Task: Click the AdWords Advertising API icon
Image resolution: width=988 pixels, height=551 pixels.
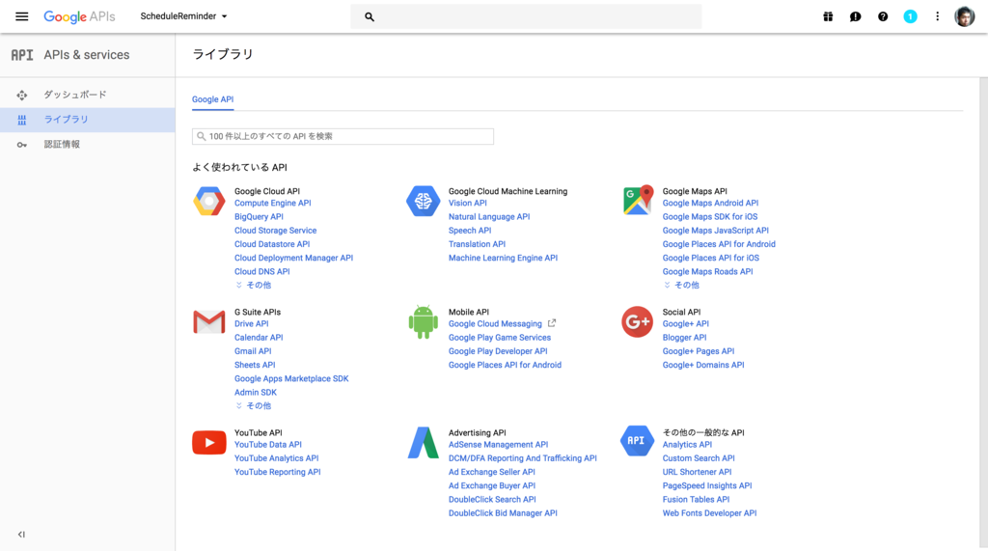Action: 423,443
